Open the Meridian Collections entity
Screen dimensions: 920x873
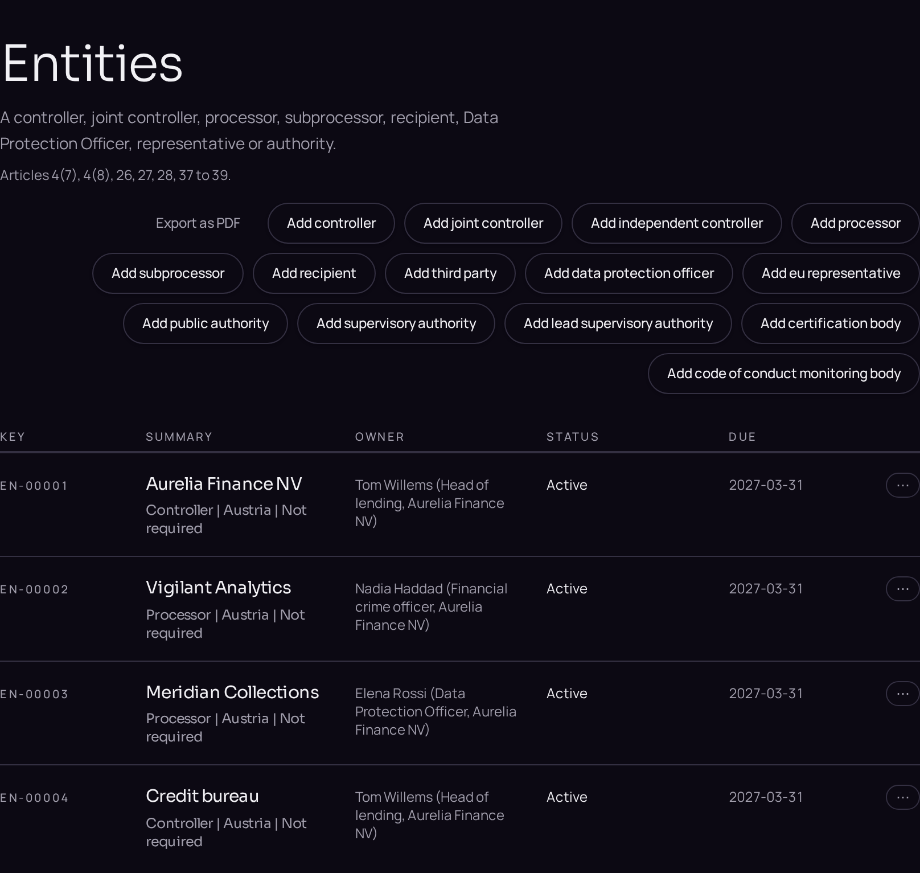tap(232, 692)
